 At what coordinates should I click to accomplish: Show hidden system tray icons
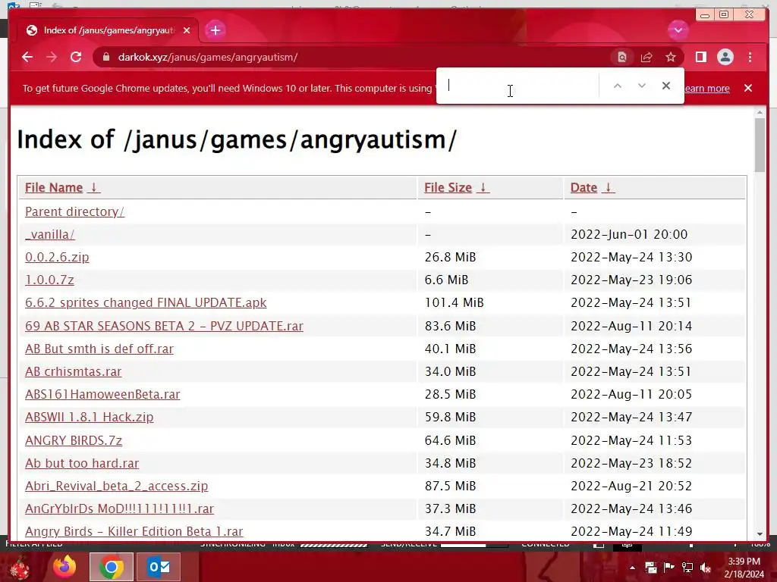point(632,568)
